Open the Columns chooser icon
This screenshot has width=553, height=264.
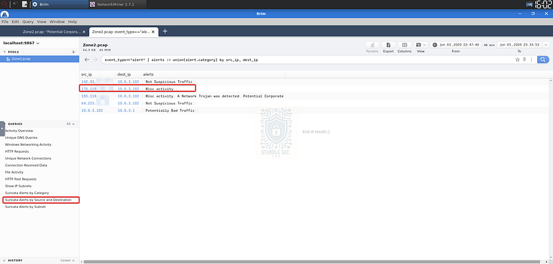point(404,45)
